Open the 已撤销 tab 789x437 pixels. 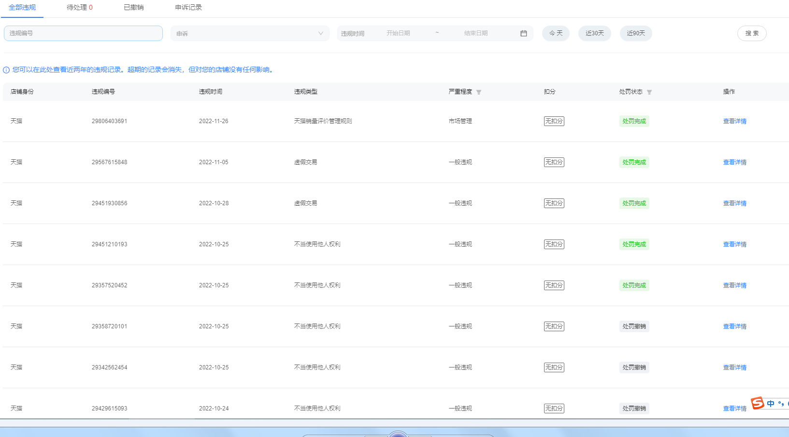click(x=134, y=7)
